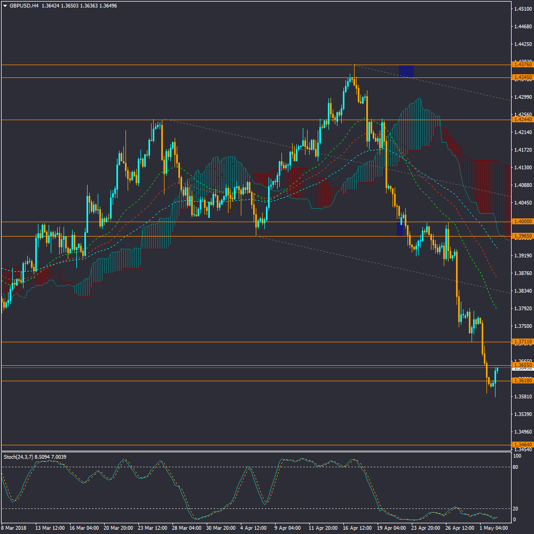Select the 1.43450 price level label

tap(522, 77)
